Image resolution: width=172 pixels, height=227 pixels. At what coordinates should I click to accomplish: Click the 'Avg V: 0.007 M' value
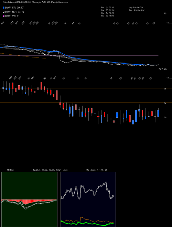[x=136, y=8]
